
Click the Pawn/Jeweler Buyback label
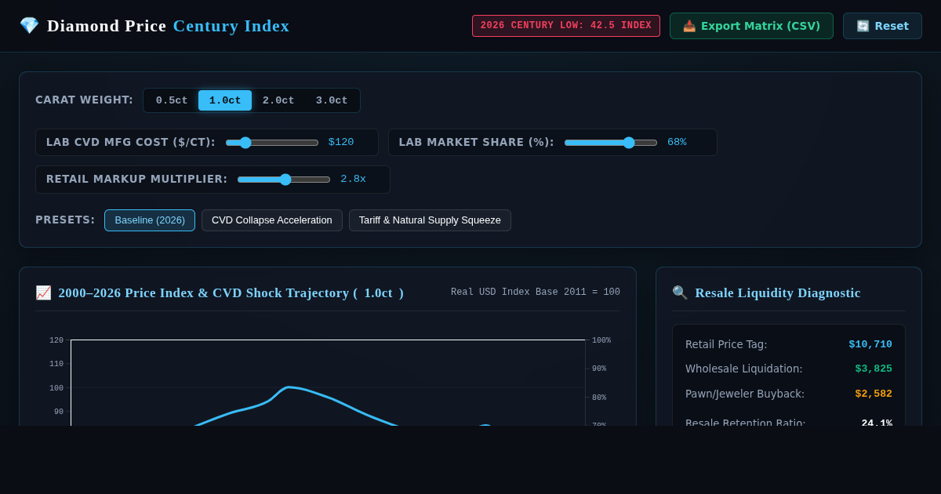(x=745, y=394)
